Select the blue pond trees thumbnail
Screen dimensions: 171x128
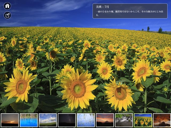tap(29, 120)
